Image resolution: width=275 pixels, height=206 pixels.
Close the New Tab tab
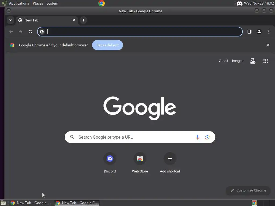point(74,20)
